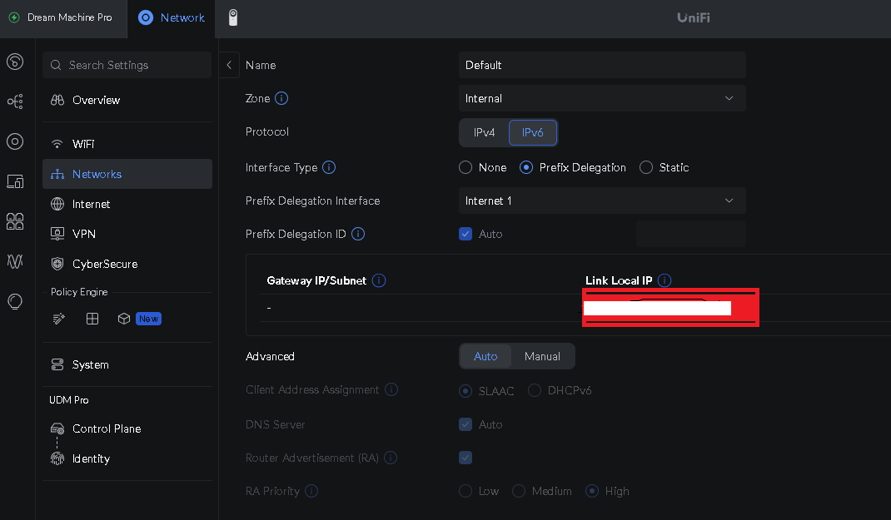This screenshot has height=520, width=891.
Task: Open the topology icon in left rail
Action: [15, 102]
